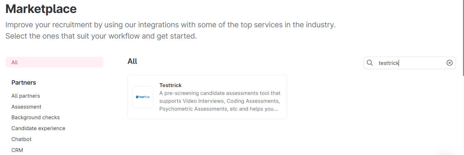Image resolution: width=464 pixels, height=155 pixels.
Task: Click the TestTrick logo thumbnail
Action: [143, 97]
